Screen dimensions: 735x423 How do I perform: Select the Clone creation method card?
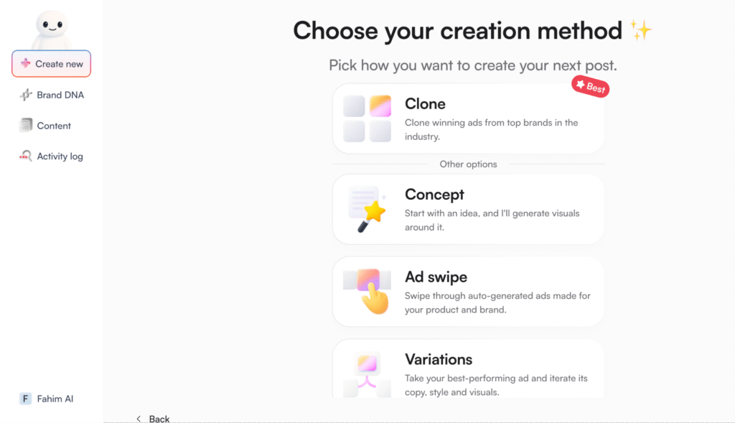coord(468,118)
